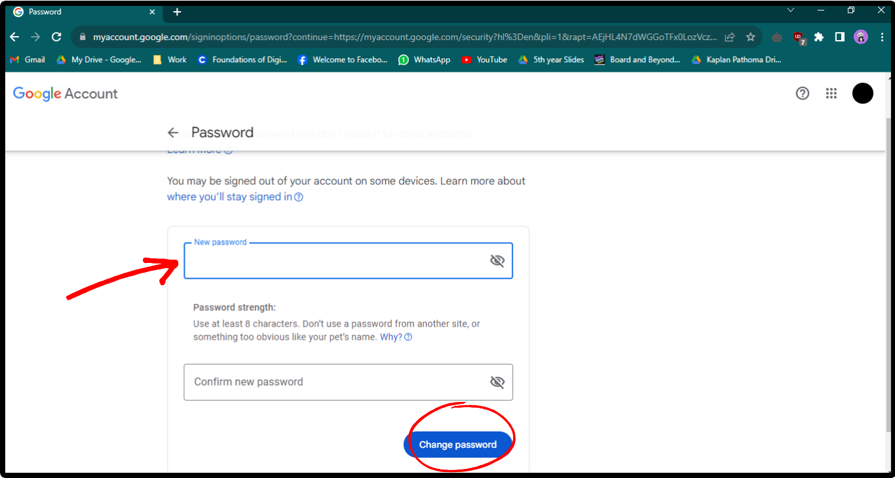The image size is (895, 478).
Task: Focus the Confirm new password field
Action: [348, 382]
